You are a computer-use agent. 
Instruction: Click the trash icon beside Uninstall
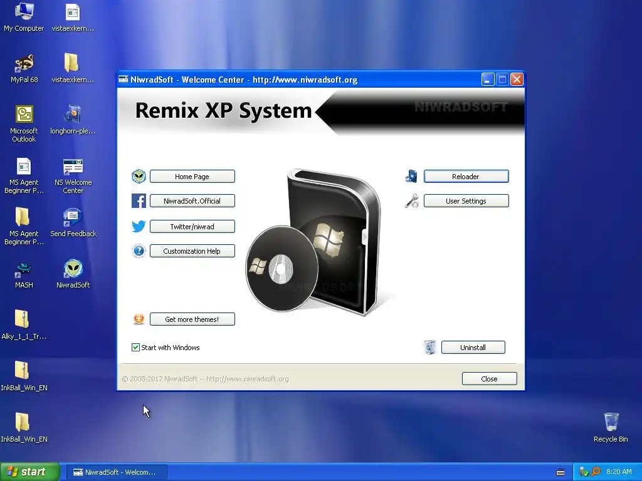point(430,347)
